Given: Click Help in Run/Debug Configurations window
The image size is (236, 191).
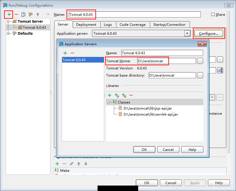Looking at the screenshot, I should coord(219,183).
